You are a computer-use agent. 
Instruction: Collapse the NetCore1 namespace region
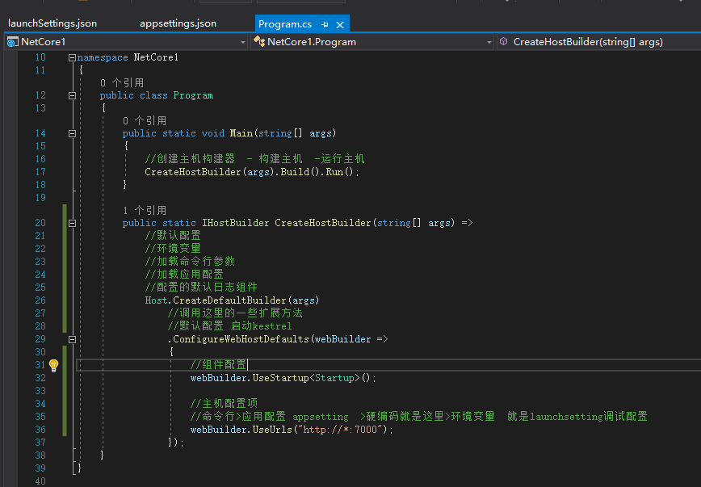tap(72, 57)
